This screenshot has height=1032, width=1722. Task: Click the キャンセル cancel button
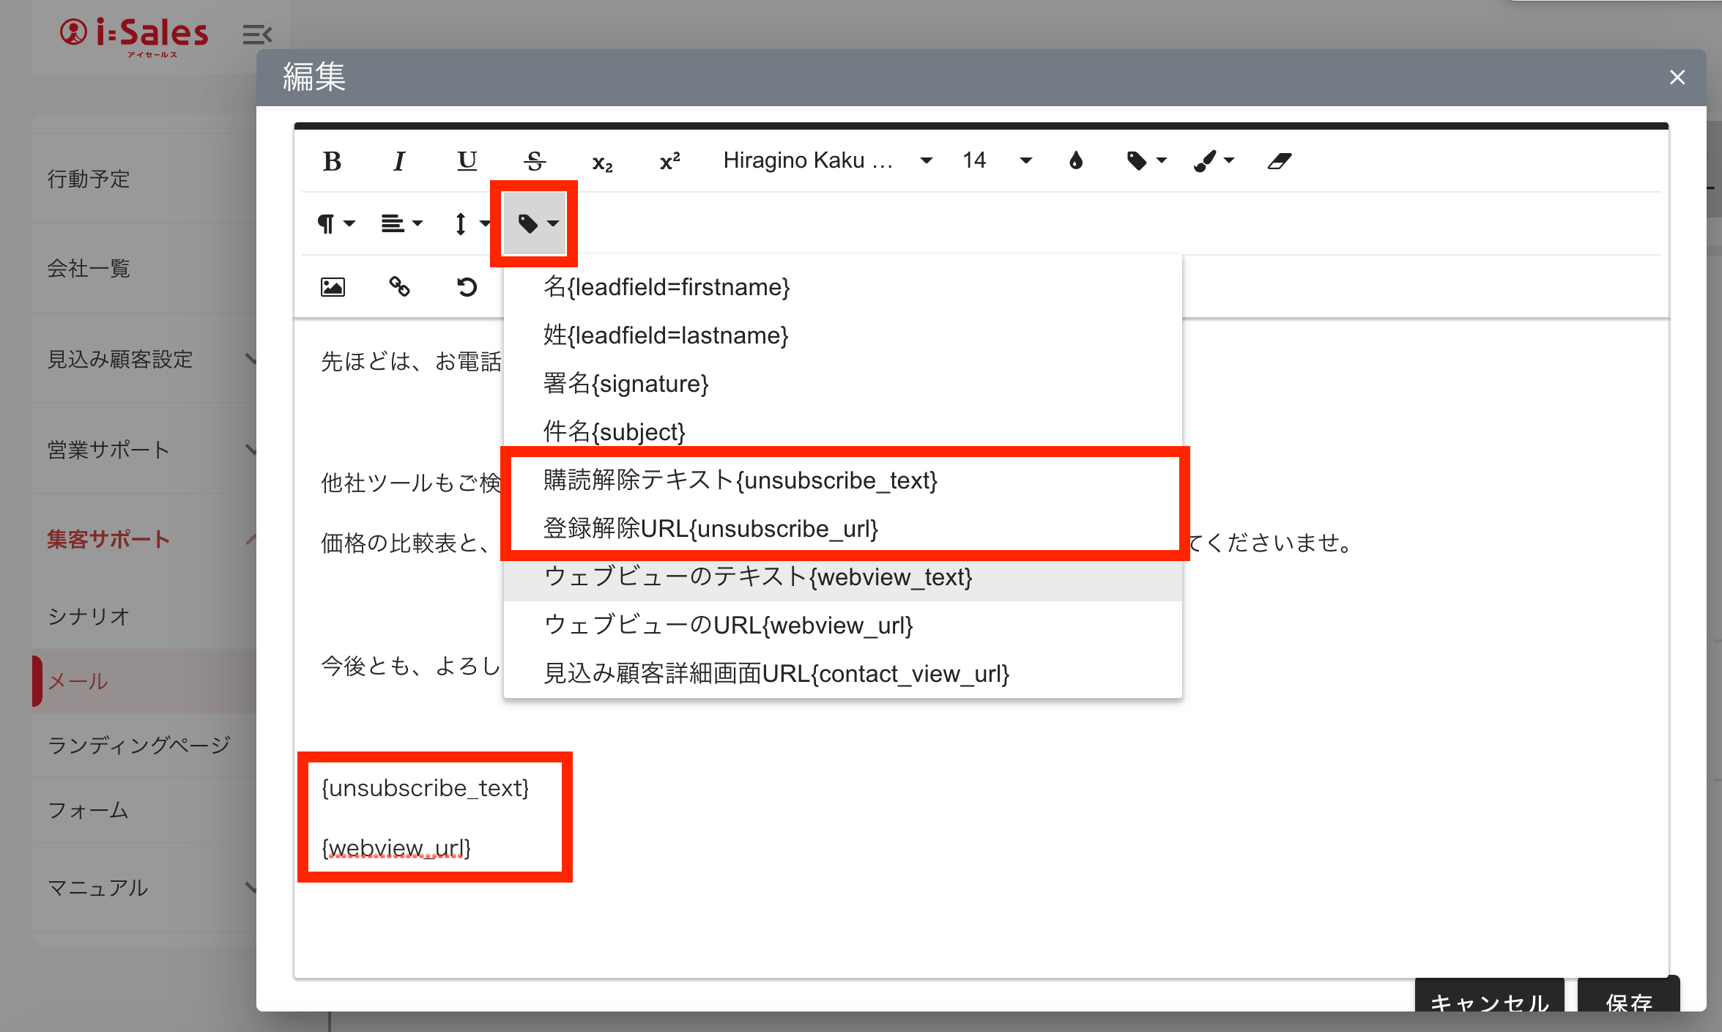pos(1489,998)
